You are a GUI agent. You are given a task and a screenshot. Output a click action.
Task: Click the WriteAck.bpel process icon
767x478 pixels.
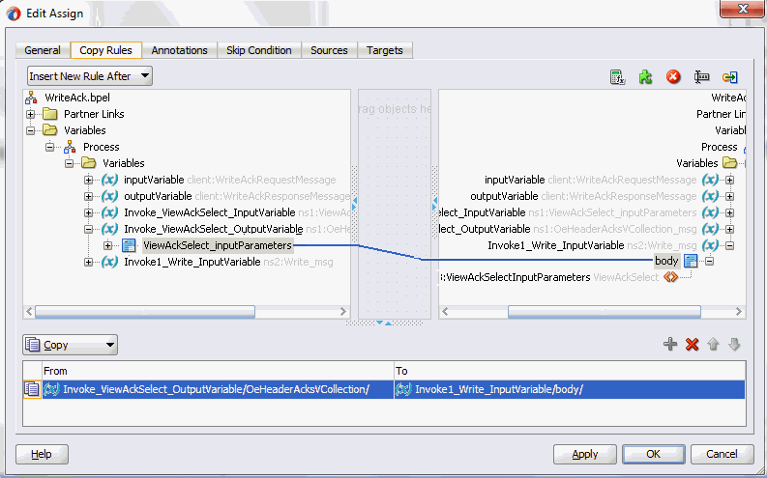[31, 98]
